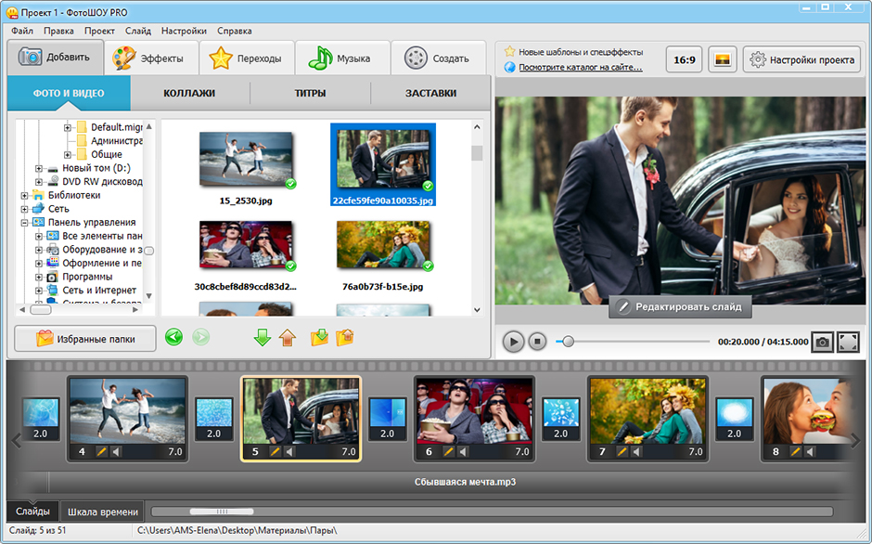This screenshot has height=544, width=872.
Task: Play the slideshow preview
Action: [x=513, y=342]
